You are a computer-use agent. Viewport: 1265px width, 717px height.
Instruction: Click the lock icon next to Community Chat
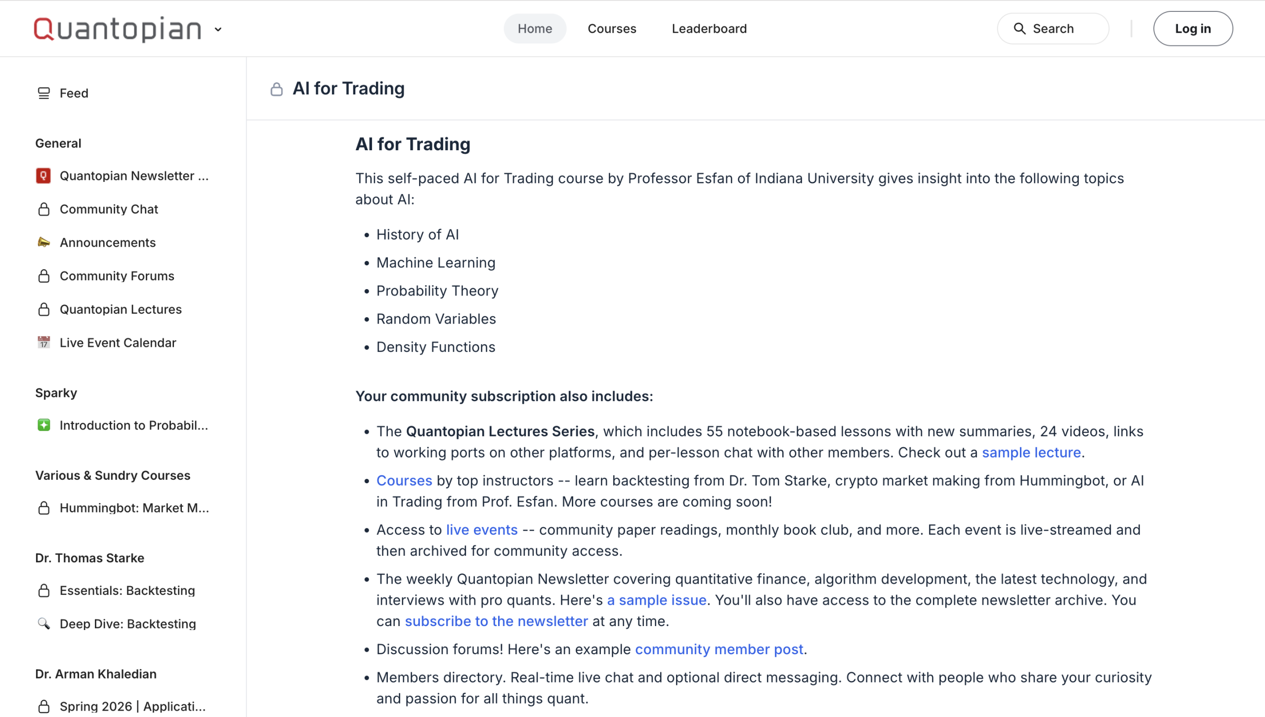coord(43,209)
